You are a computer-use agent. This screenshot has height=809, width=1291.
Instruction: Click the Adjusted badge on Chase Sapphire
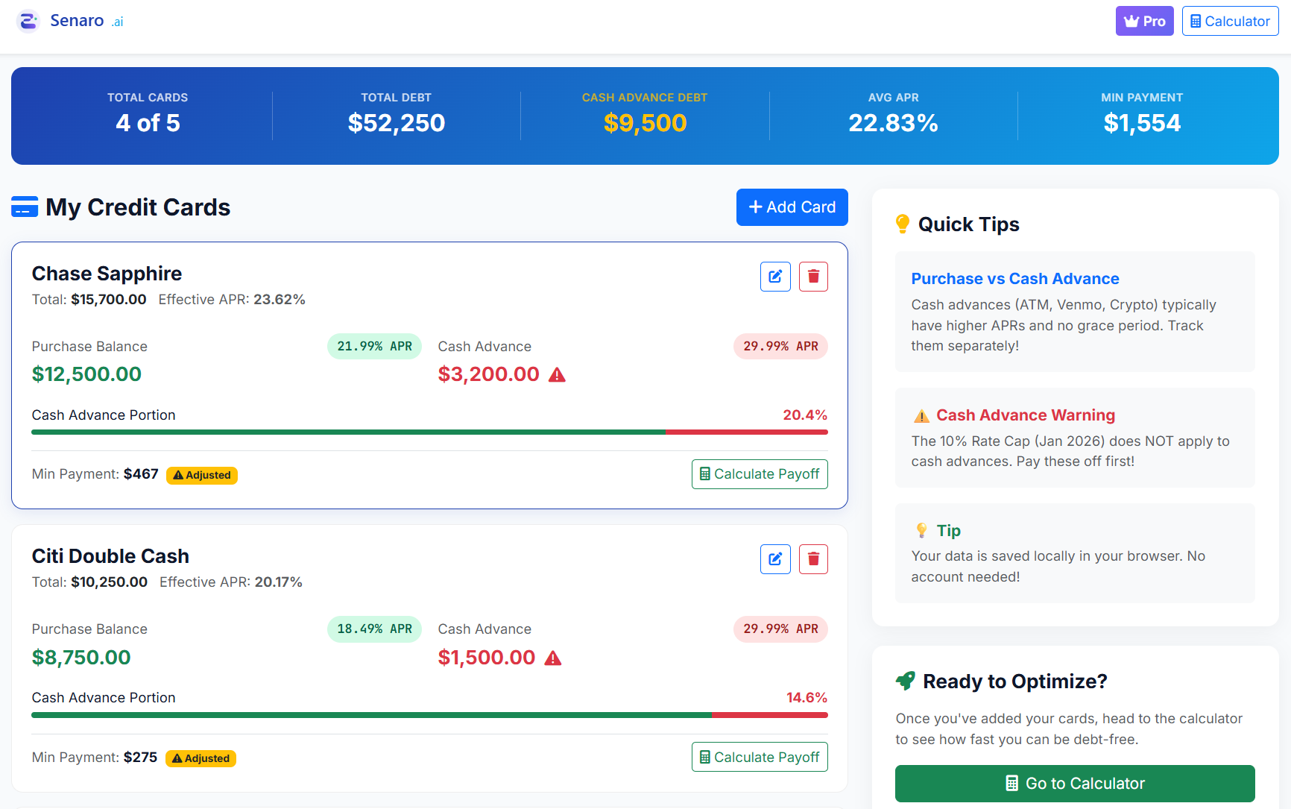[x=202, y=475]
